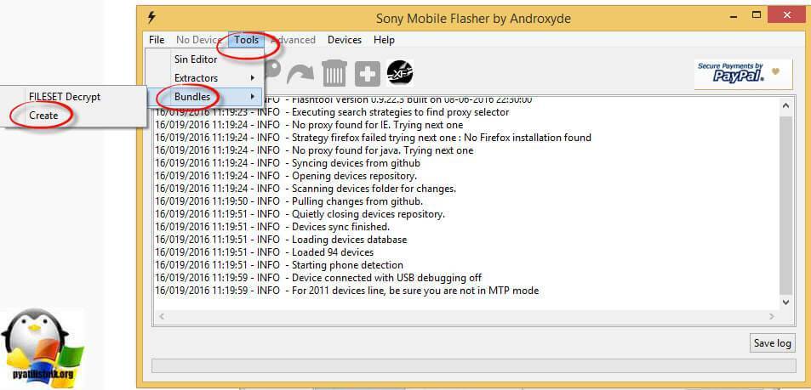Open the File menu
The width and height of the screenshot is (811, 390).
click(157, 40)
